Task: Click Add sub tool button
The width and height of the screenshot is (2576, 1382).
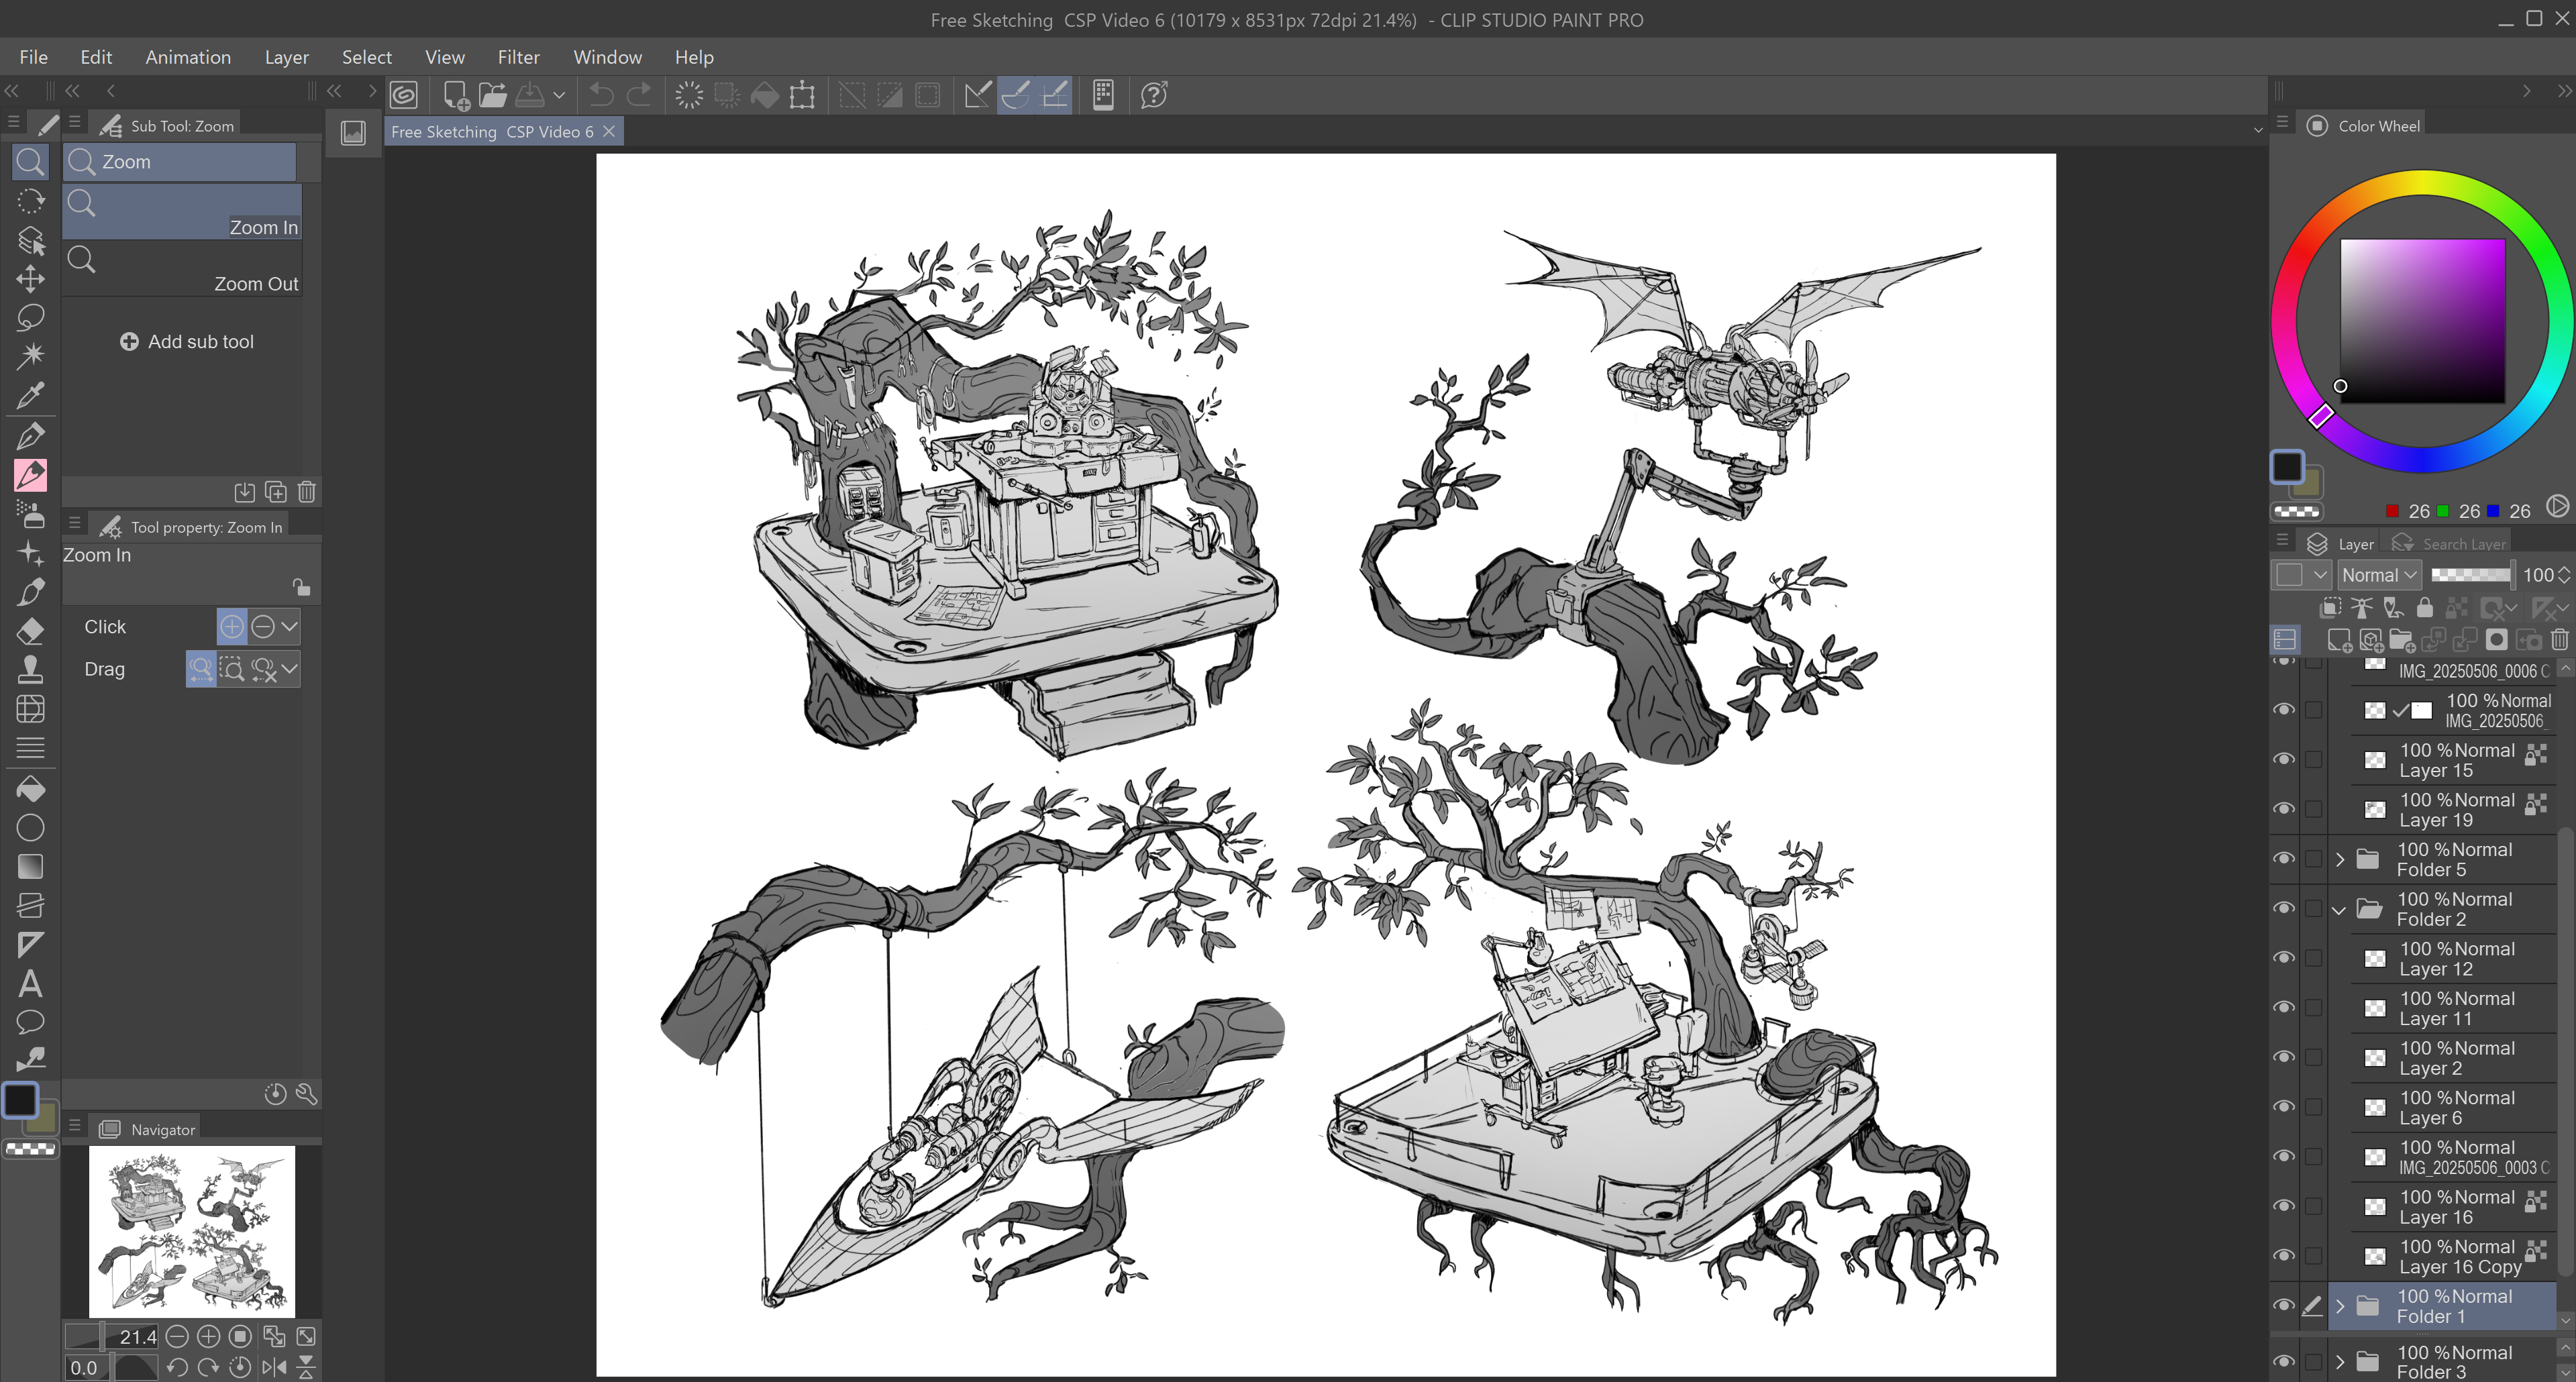Action: (187, 342)
